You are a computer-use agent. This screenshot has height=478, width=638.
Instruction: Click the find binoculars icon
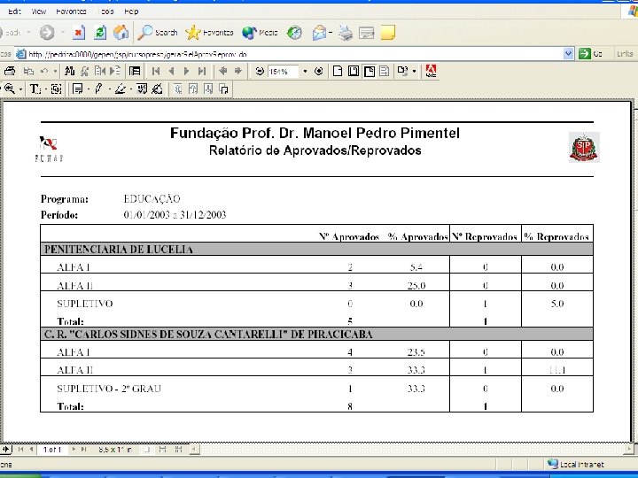point(70,71)
